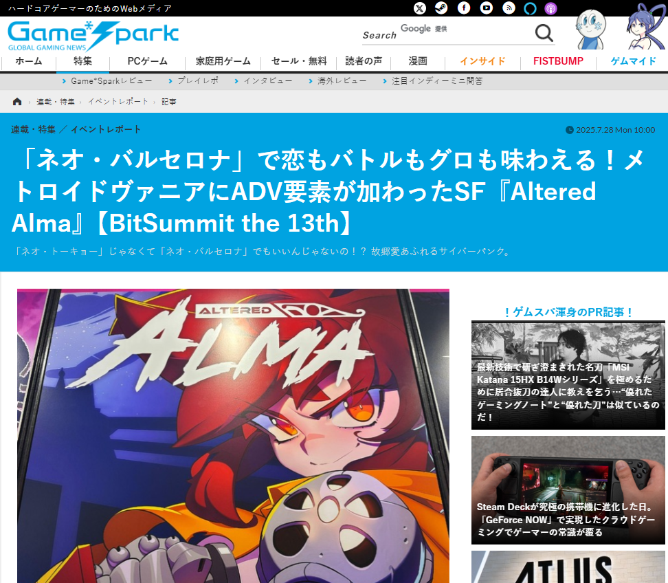Screen dimensions: 668x583
Task: Open the X (Twitter) social icon
Action: [420, 8]
